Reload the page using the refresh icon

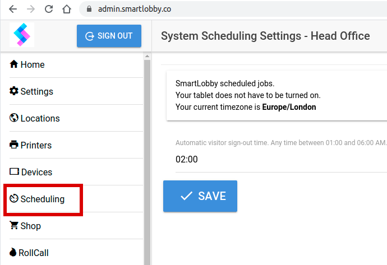pos(49,9)
